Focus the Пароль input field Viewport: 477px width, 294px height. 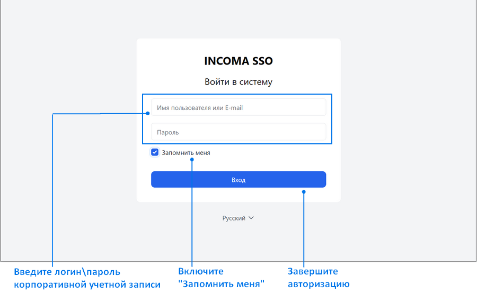[x=238, y=132]
